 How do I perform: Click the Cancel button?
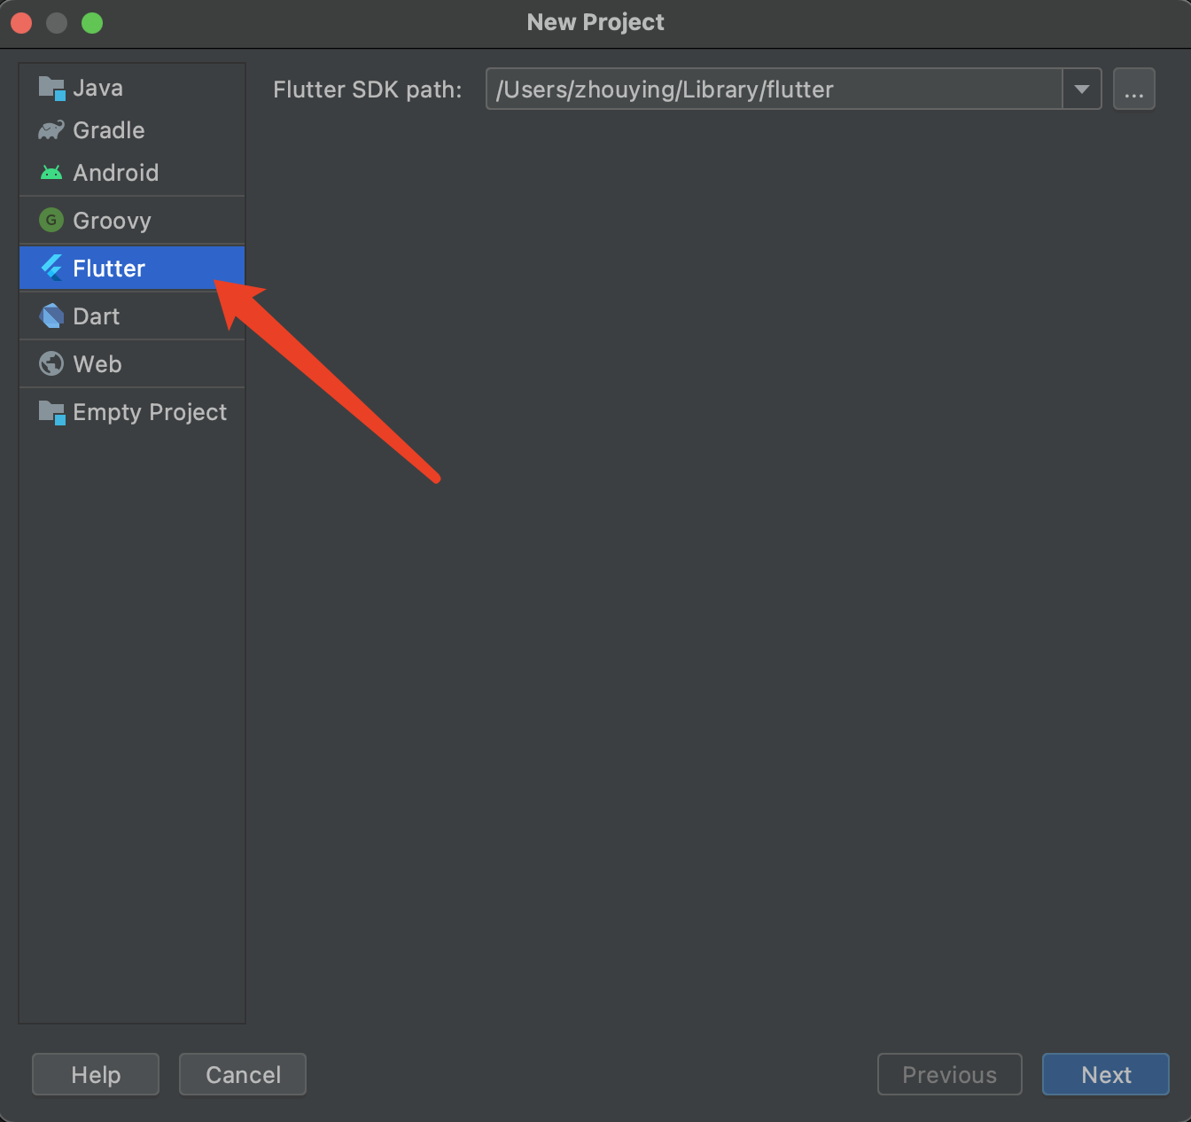243,1074
